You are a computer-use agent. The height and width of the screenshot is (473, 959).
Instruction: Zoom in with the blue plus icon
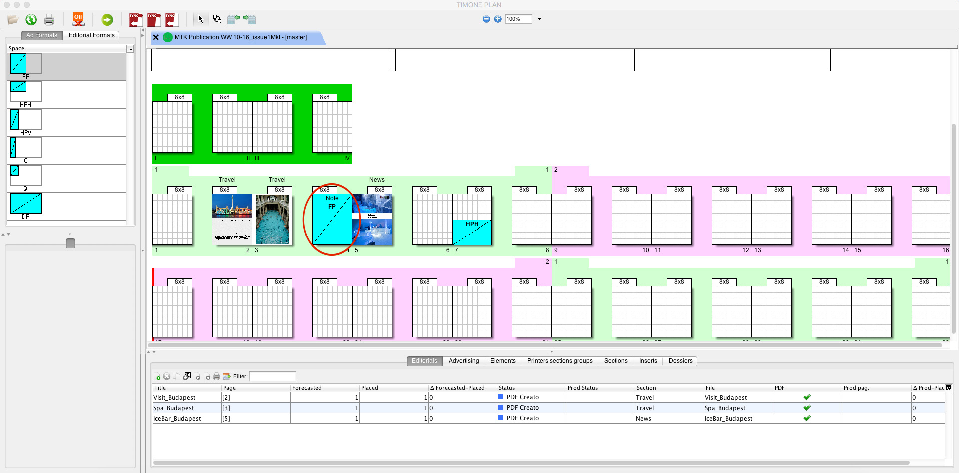tap(498, 19)
